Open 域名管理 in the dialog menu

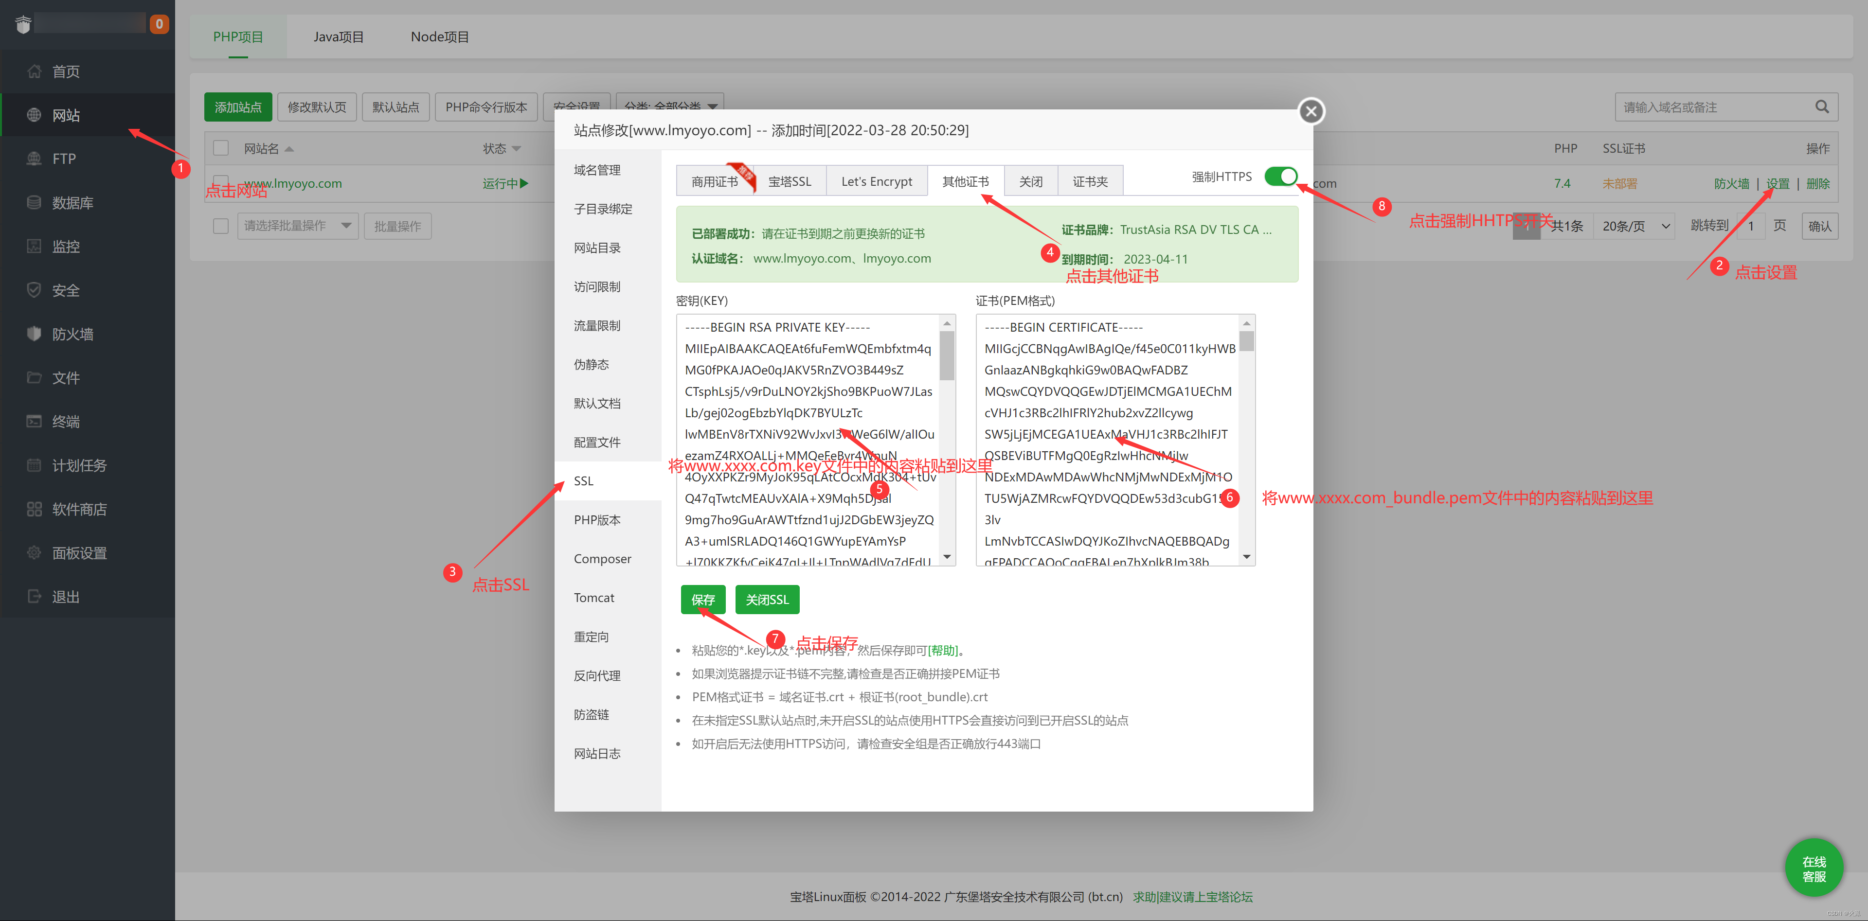608,170
